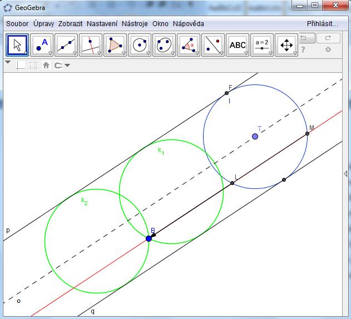Open the Nápověda menu
This screenshot has height=319, width=351.
point(189,24)
